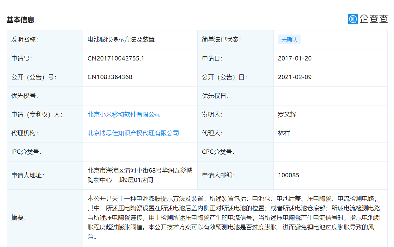Screen dimensions: 394x247
Task: Select application number CN201710042755.1
Action: coord(116,59)
